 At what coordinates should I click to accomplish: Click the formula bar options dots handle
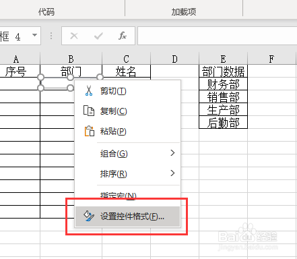click(51, 36)
